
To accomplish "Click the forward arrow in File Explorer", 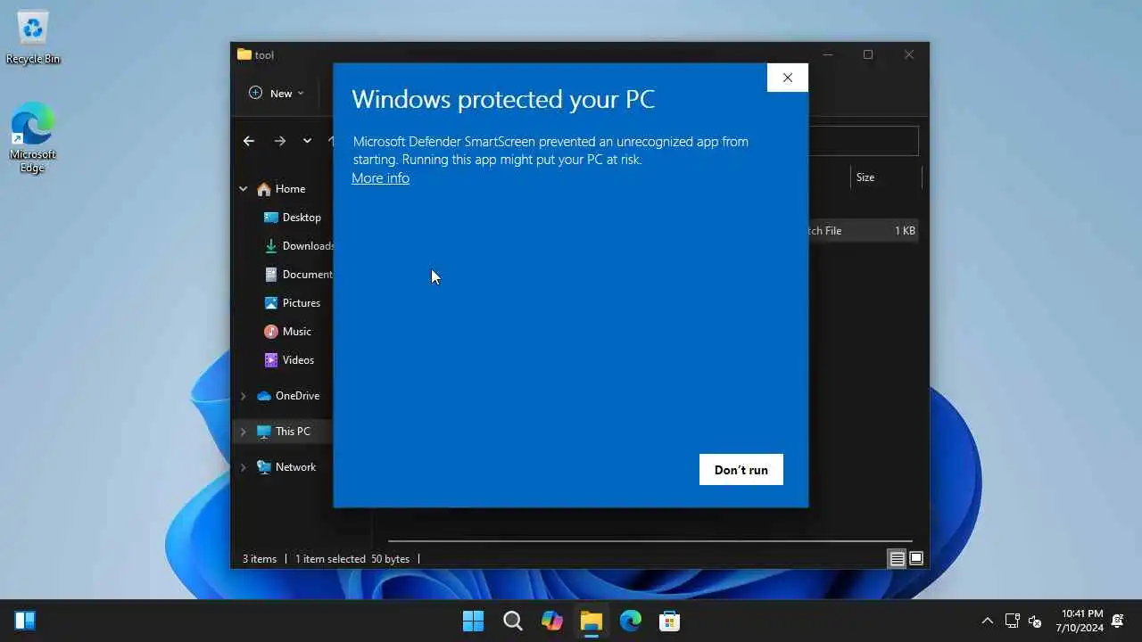I will [x=280, y=141].
